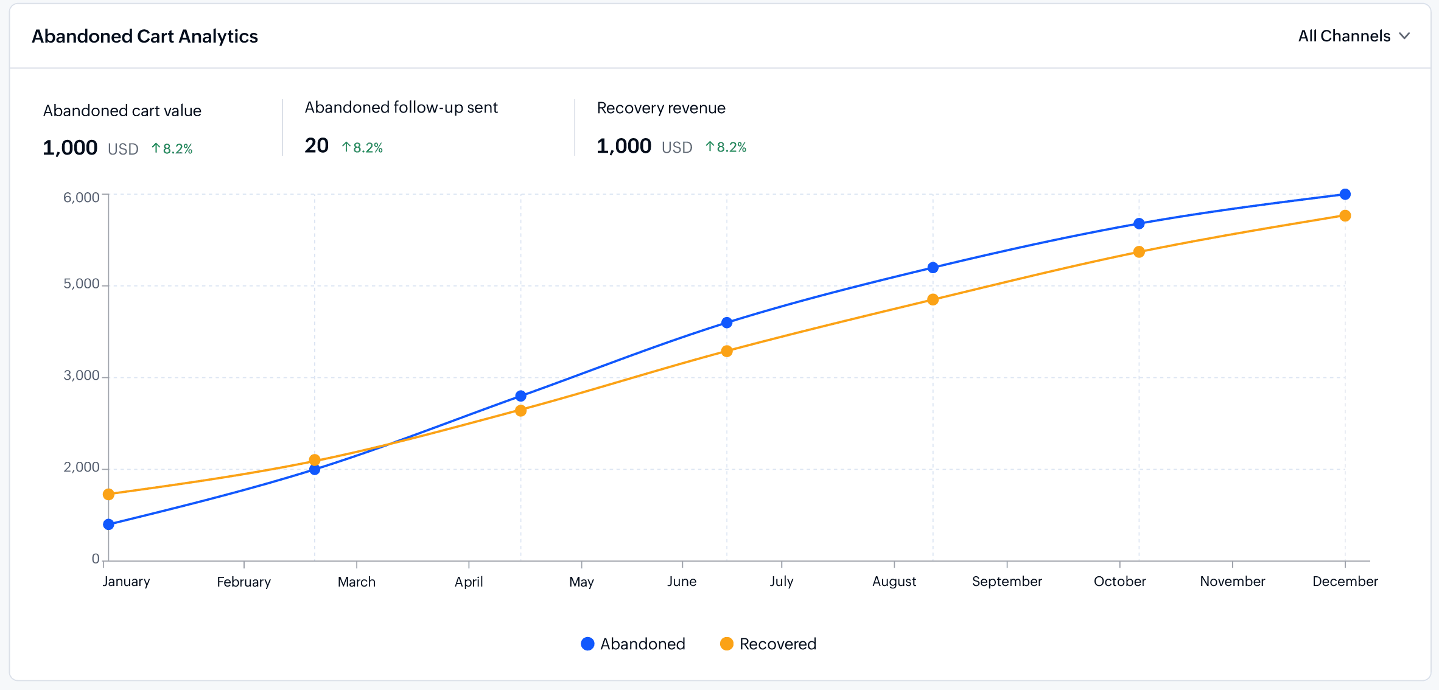Image resolution: width=1439 pixels, height=690 pixels.
Task: Click the February x-axis label
Action: 244,582
